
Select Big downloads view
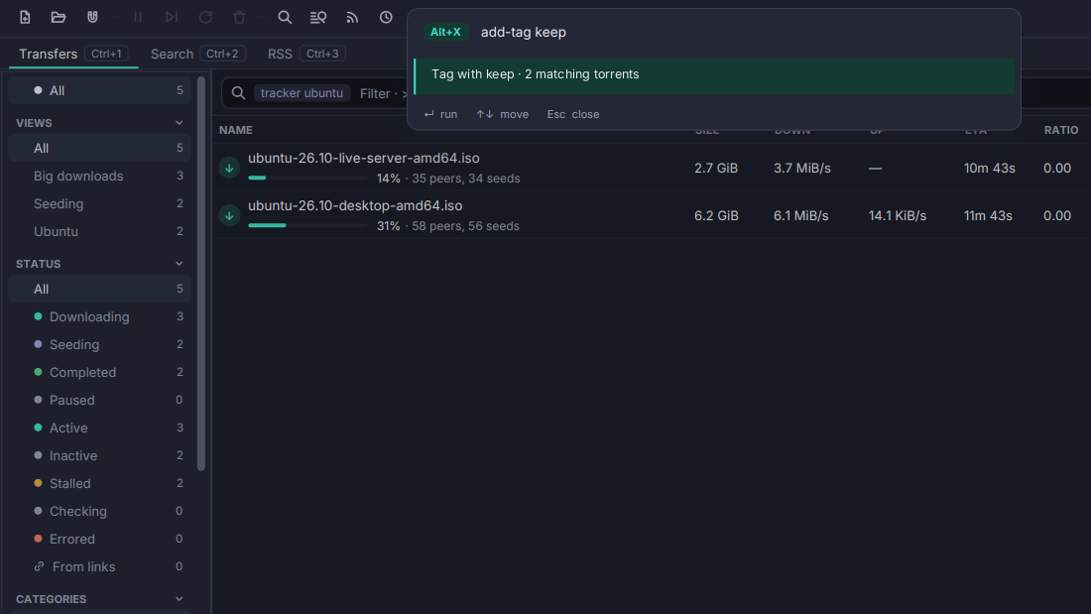[99, 177]
